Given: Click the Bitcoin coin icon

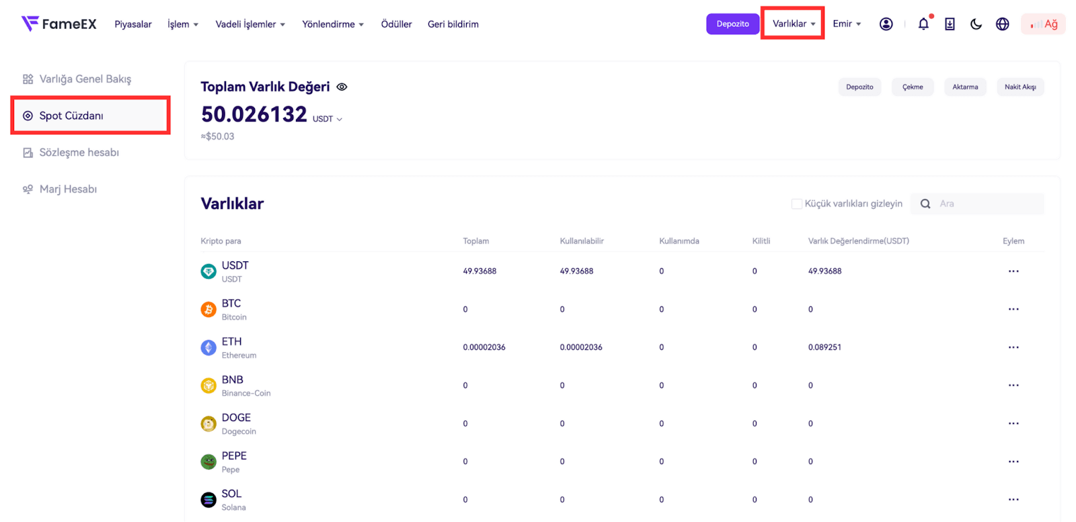Looking at the screenshot, I should [x=208, y=310].
